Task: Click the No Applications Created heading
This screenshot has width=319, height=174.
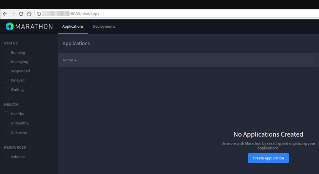Action: [268, 134]
